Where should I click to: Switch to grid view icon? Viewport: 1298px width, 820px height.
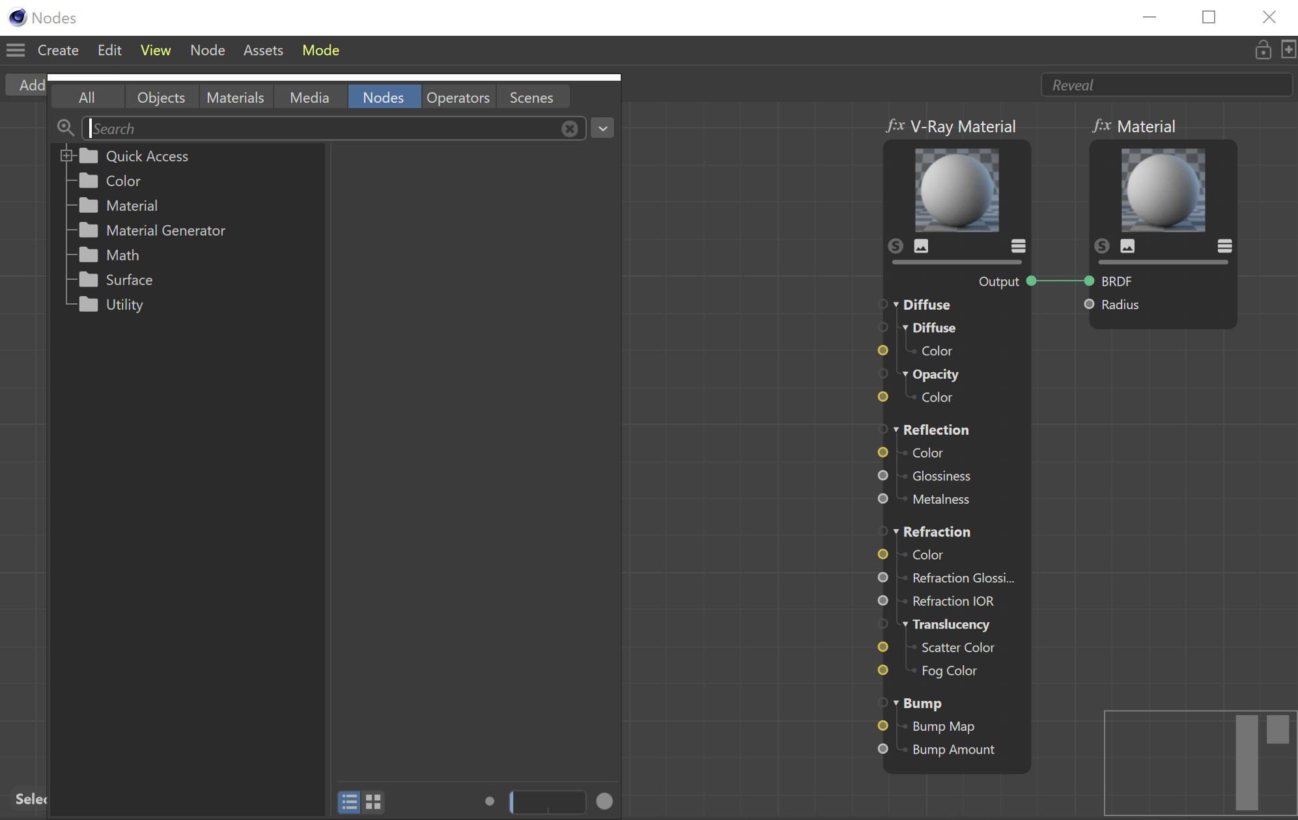(373, 802)
